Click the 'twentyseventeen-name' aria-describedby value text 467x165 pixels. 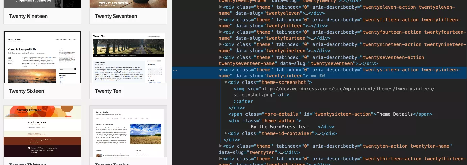[248, 64]
